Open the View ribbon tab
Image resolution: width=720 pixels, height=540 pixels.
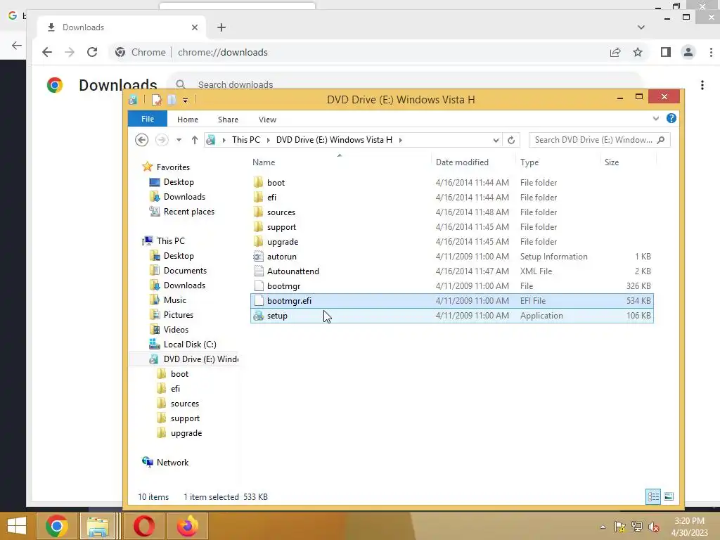click(x=267, y=120)
